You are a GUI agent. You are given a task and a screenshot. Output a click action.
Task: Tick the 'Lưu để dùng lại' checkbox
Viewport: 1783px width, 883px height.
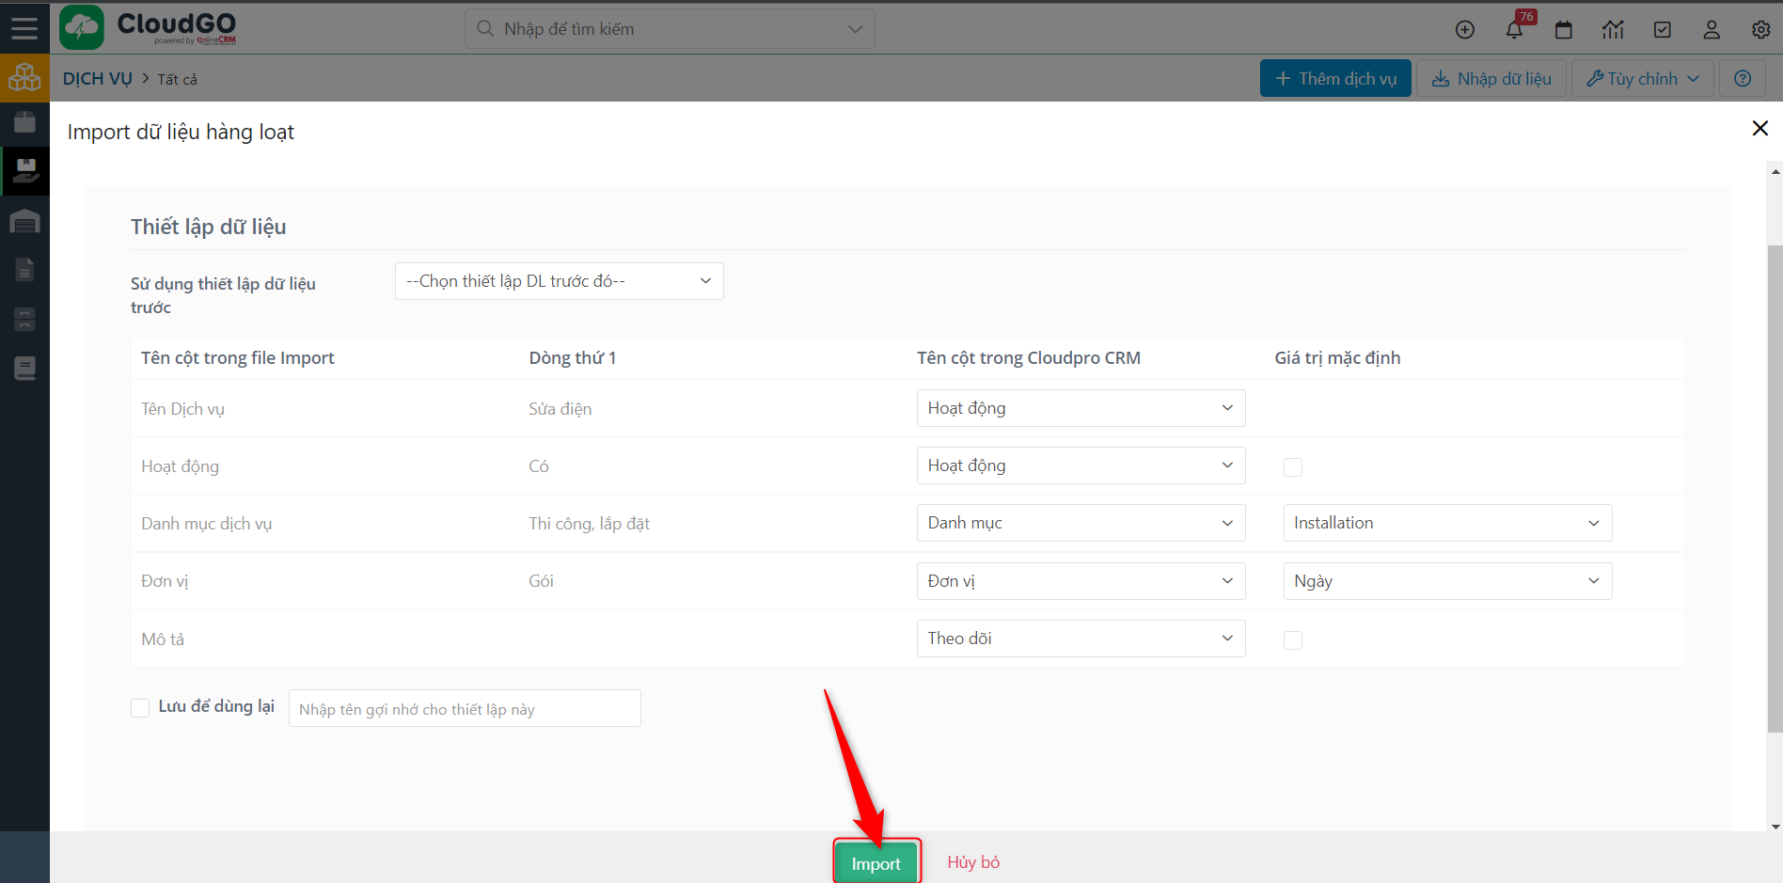[x=140, y=708]
